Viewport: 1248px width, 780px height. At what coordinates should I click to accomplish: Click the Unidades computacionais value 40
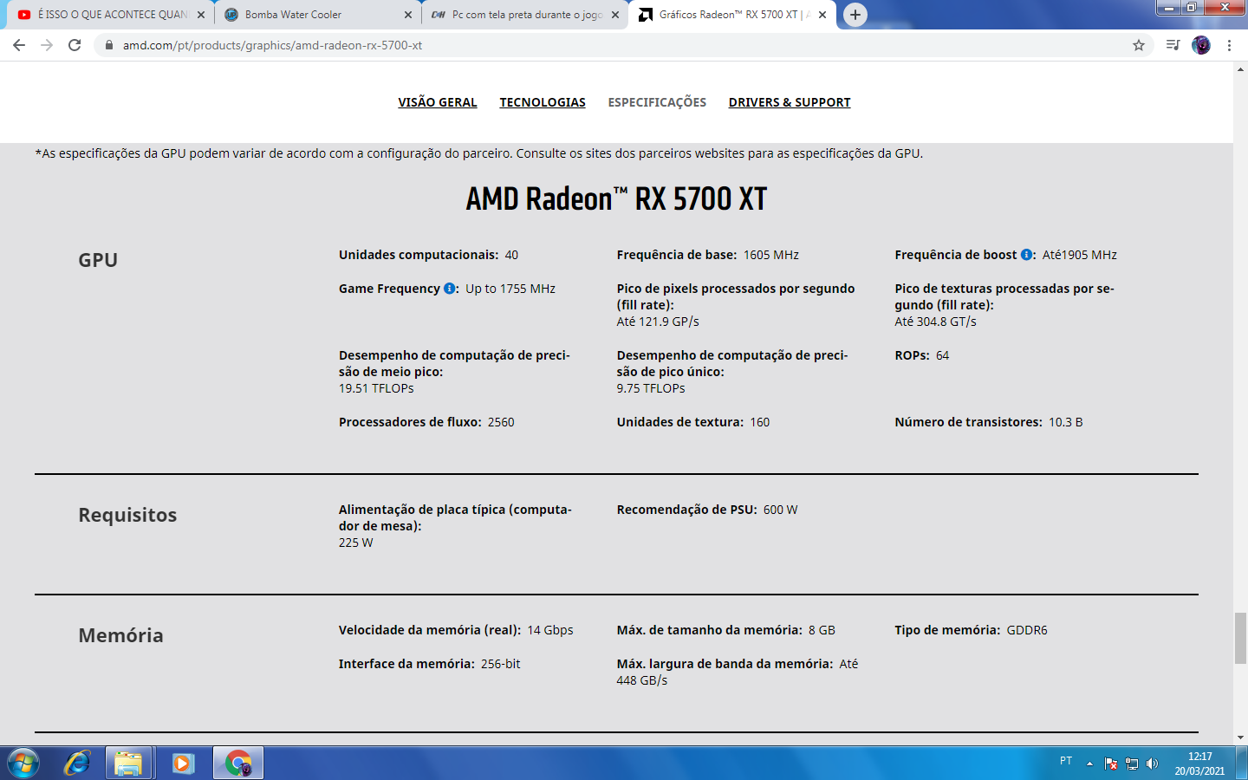pos(511,255)
